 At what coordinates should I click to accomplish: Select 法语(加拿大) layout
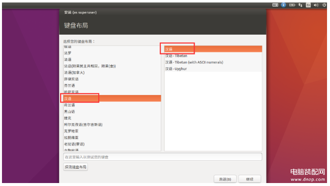pyautogui.click(x=112, y=73)
